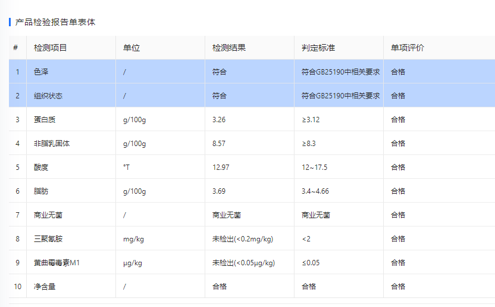Click the 净含量 test item cell
The width and height of the screenshot is (495, 307).
click(x=45, y=286)
